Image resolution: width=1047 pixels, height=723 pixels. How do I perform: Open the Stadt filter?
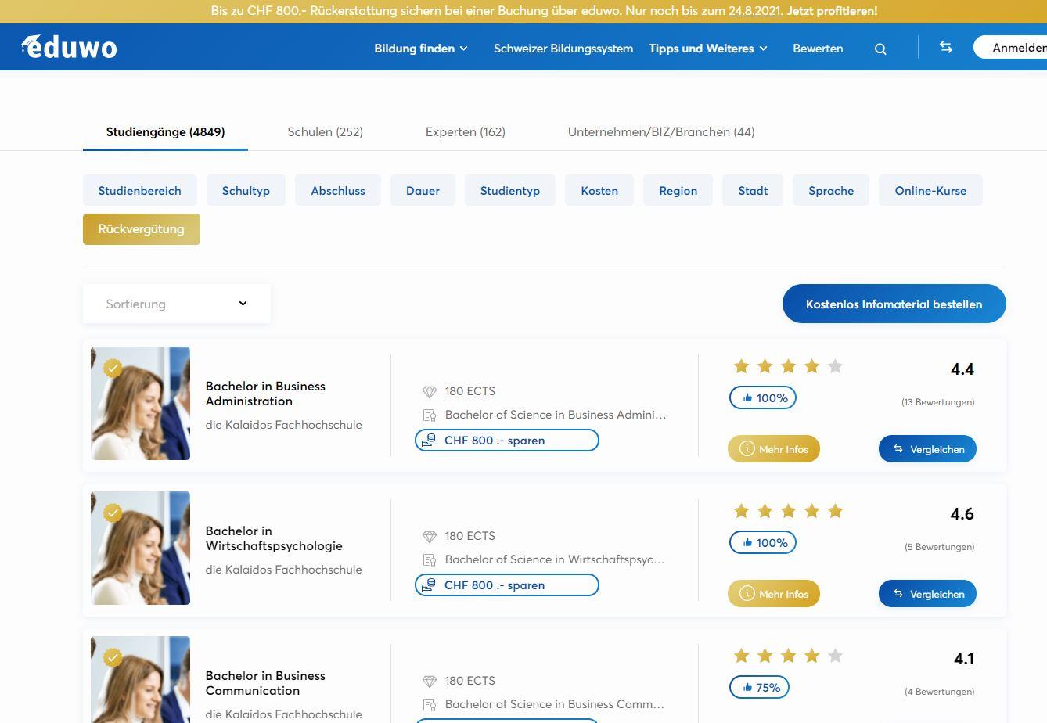tap(753, 190)
